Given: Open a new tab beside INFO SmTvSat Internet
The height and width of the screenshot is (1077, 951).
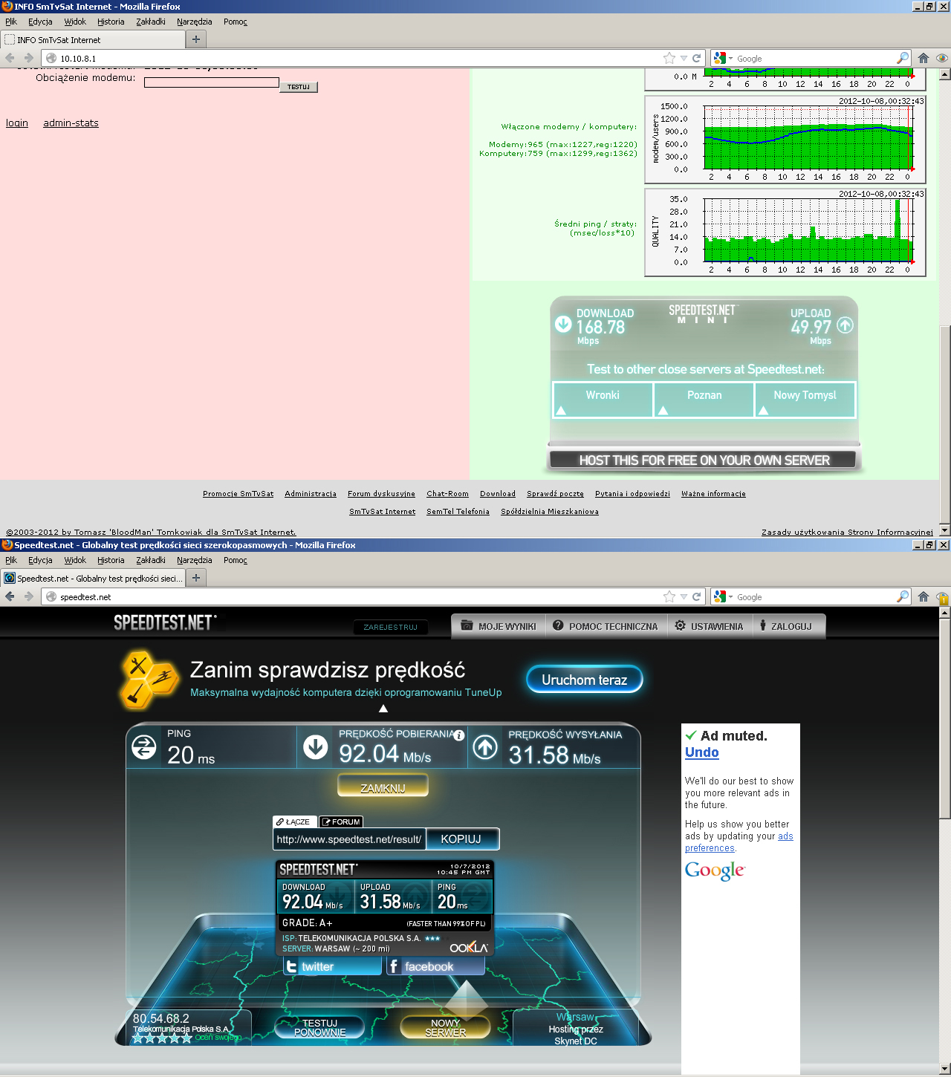Looking at the screenshot, I should pos(196,39).
